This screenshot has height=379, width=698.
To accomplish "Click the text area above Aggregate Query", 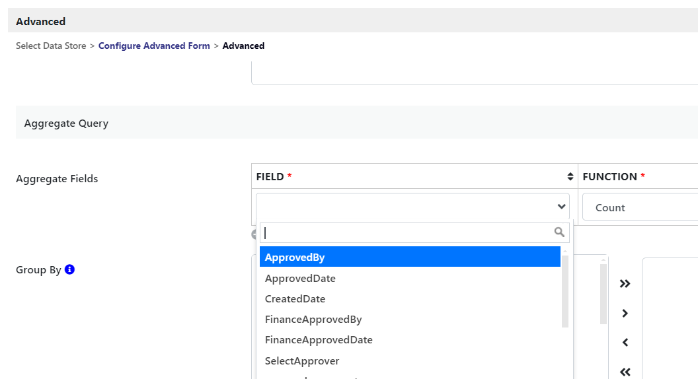I will [x=475, y=73].
